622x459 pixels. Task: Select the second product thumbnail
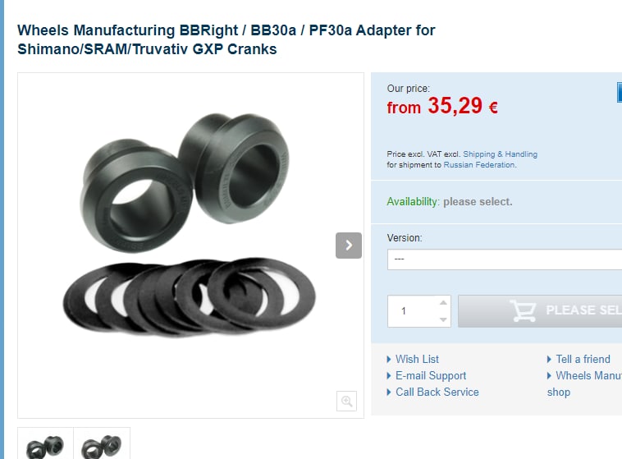tap(102, 443)
